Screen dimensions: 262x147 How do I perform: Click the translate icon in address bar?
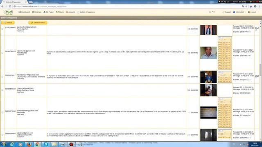click(x=243, y=7)
